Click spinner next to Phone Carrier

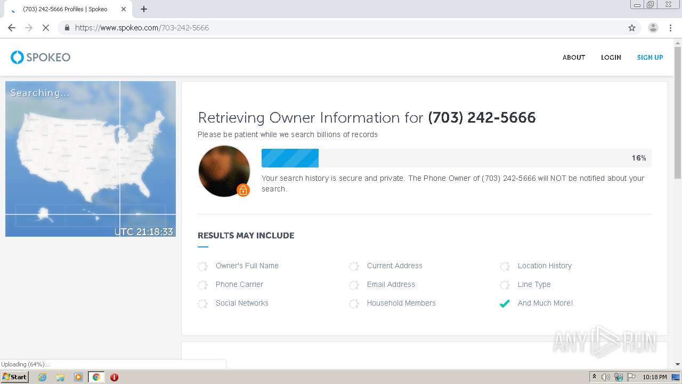click(x=202, y=285)
